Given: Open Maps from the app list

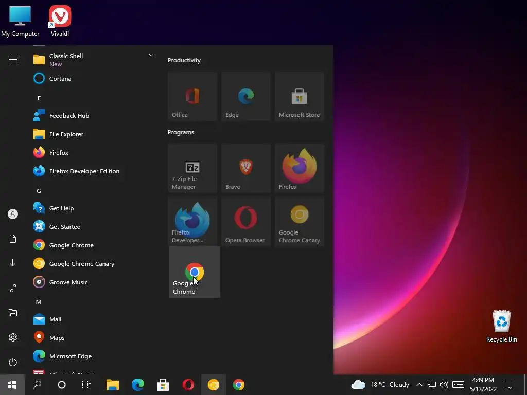Looking at the screenshot, I should pos(94,338).
